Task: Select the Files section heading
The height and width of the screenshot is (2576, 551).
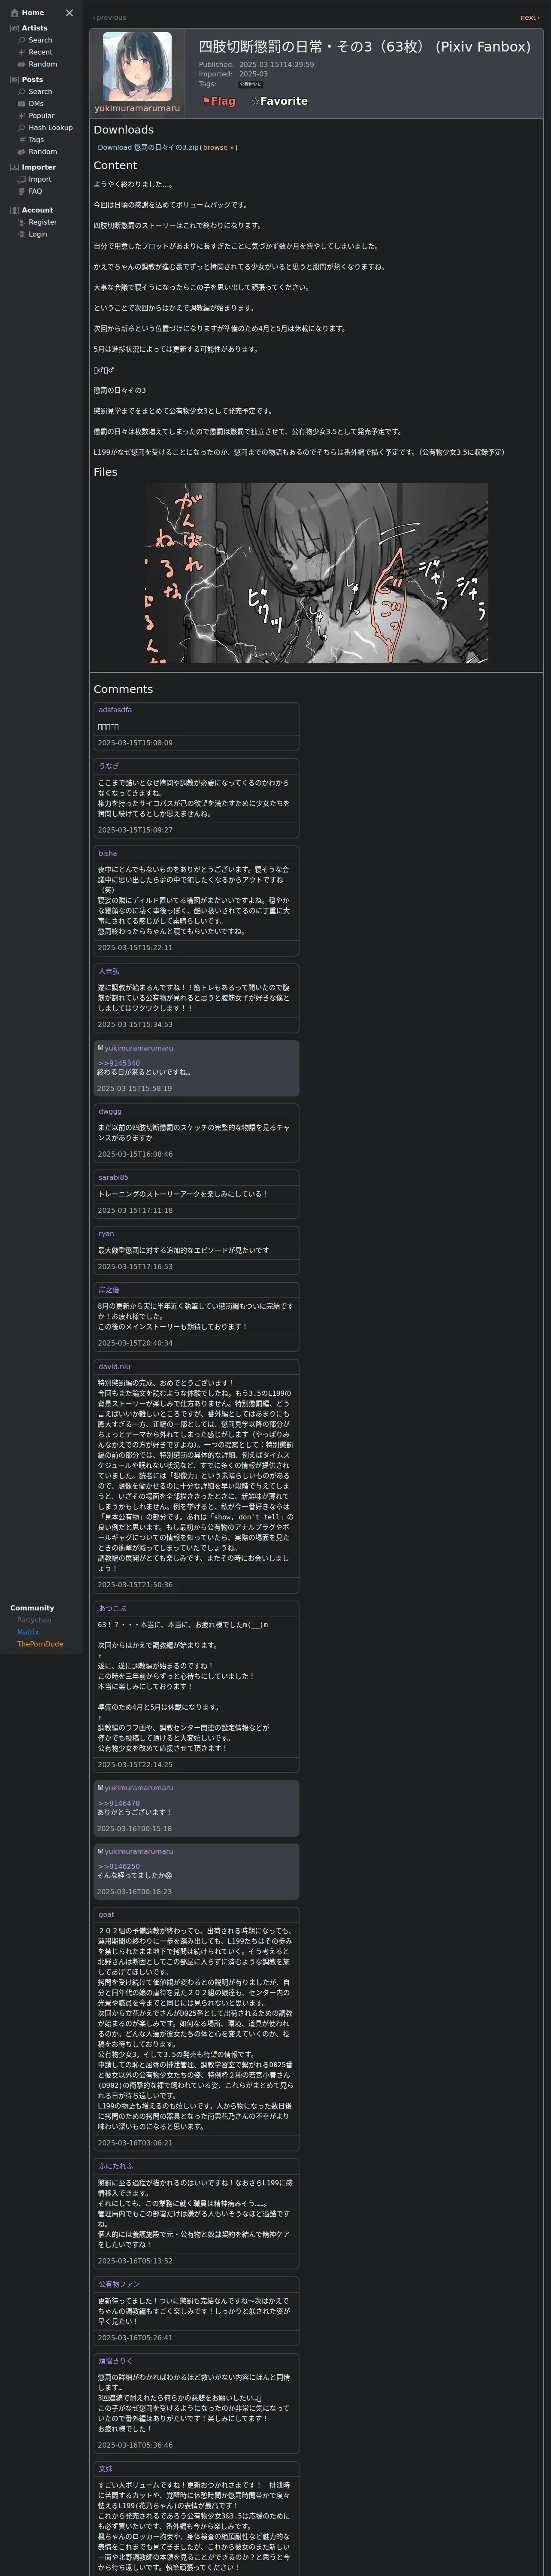Action: [105, 472]
